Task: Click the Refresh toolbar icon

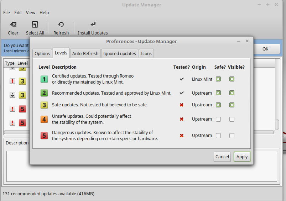Action: [x=61, y=25]
